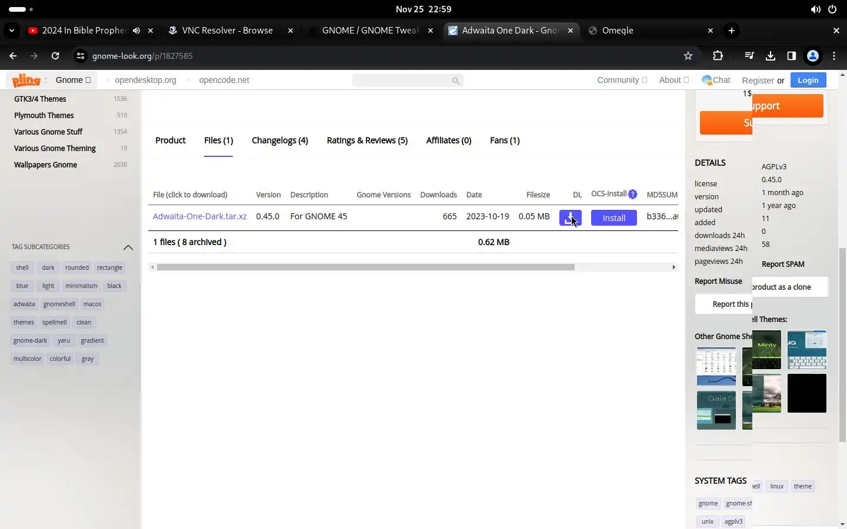The image size is (847, 529).
Task: Click the 'colorful' tag
Action: click(x=60, y=359)
